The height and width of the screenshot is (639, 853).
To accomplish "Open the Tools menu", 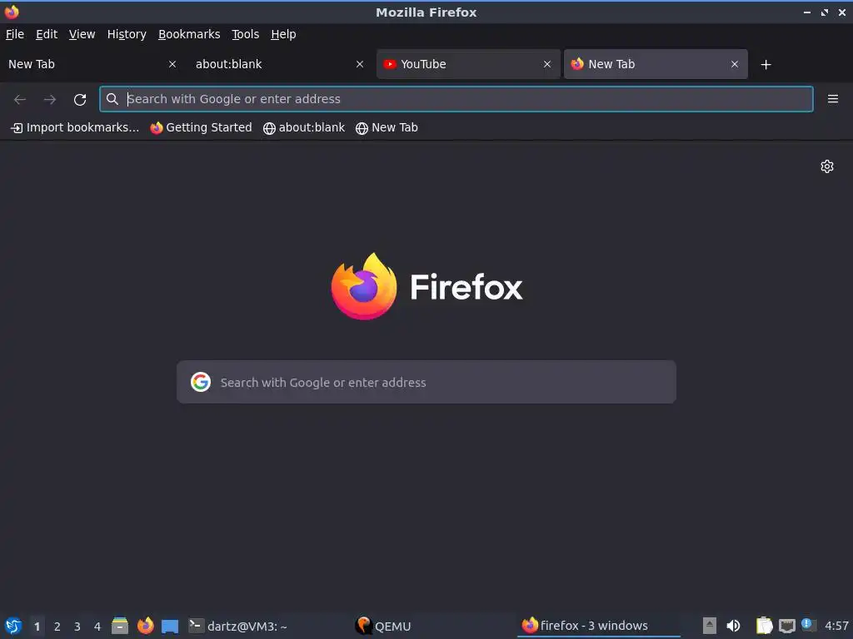I will (x=245, y=34).
